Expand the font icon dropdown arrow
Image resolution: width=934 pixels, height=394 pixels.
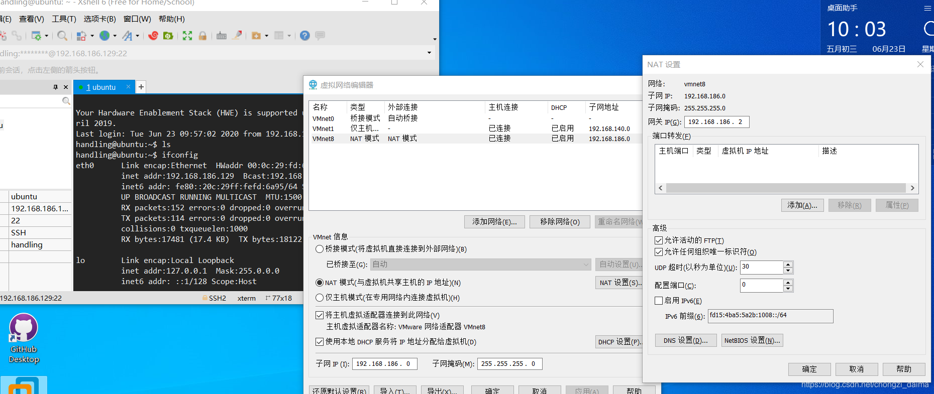pos(138,36)
